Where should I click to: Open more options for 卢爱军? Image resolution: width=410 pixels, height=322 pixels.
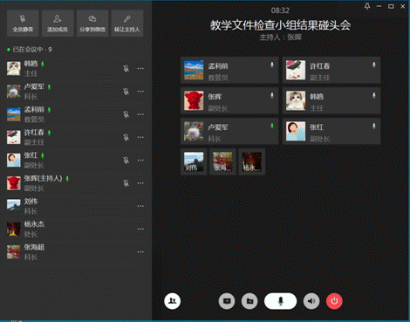[140, 92]
